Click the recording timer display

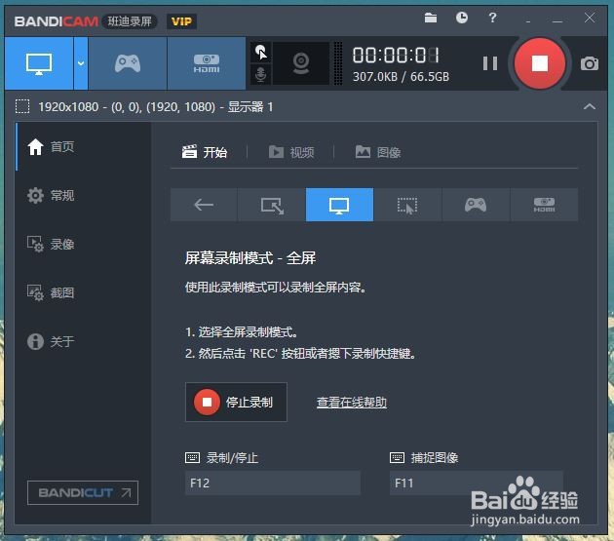[x=396, y=56]
